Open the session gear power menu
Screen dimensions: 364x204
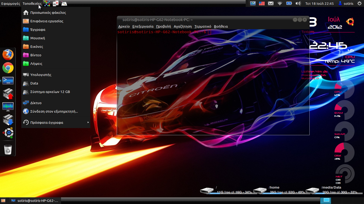[359, 3]
